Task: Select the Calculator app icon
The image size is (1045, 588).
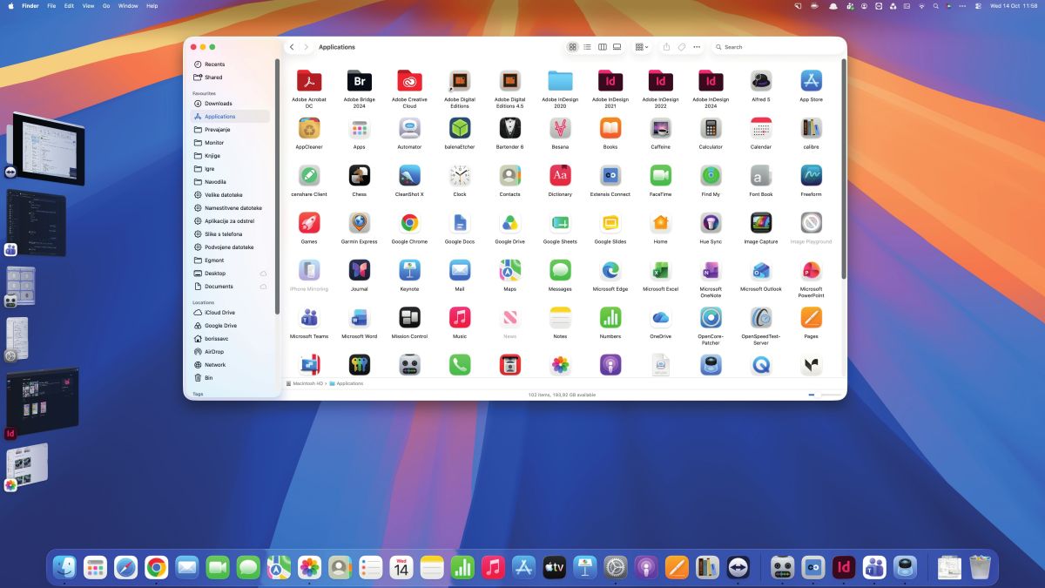Action: pos(711,128)
